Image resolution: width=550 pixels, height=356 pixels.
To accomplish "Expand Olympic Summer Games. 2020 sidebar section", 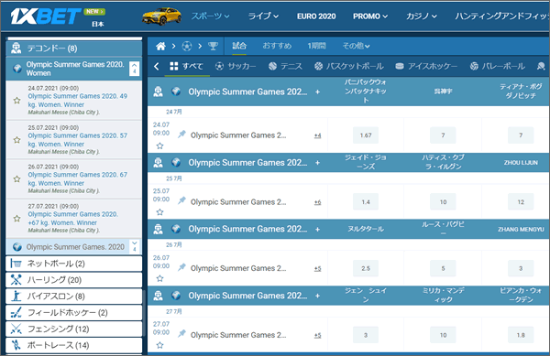I will [135, 246].
